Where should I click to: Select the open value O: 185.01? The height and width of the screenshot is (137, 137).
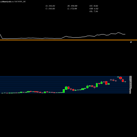click(50, 6)
